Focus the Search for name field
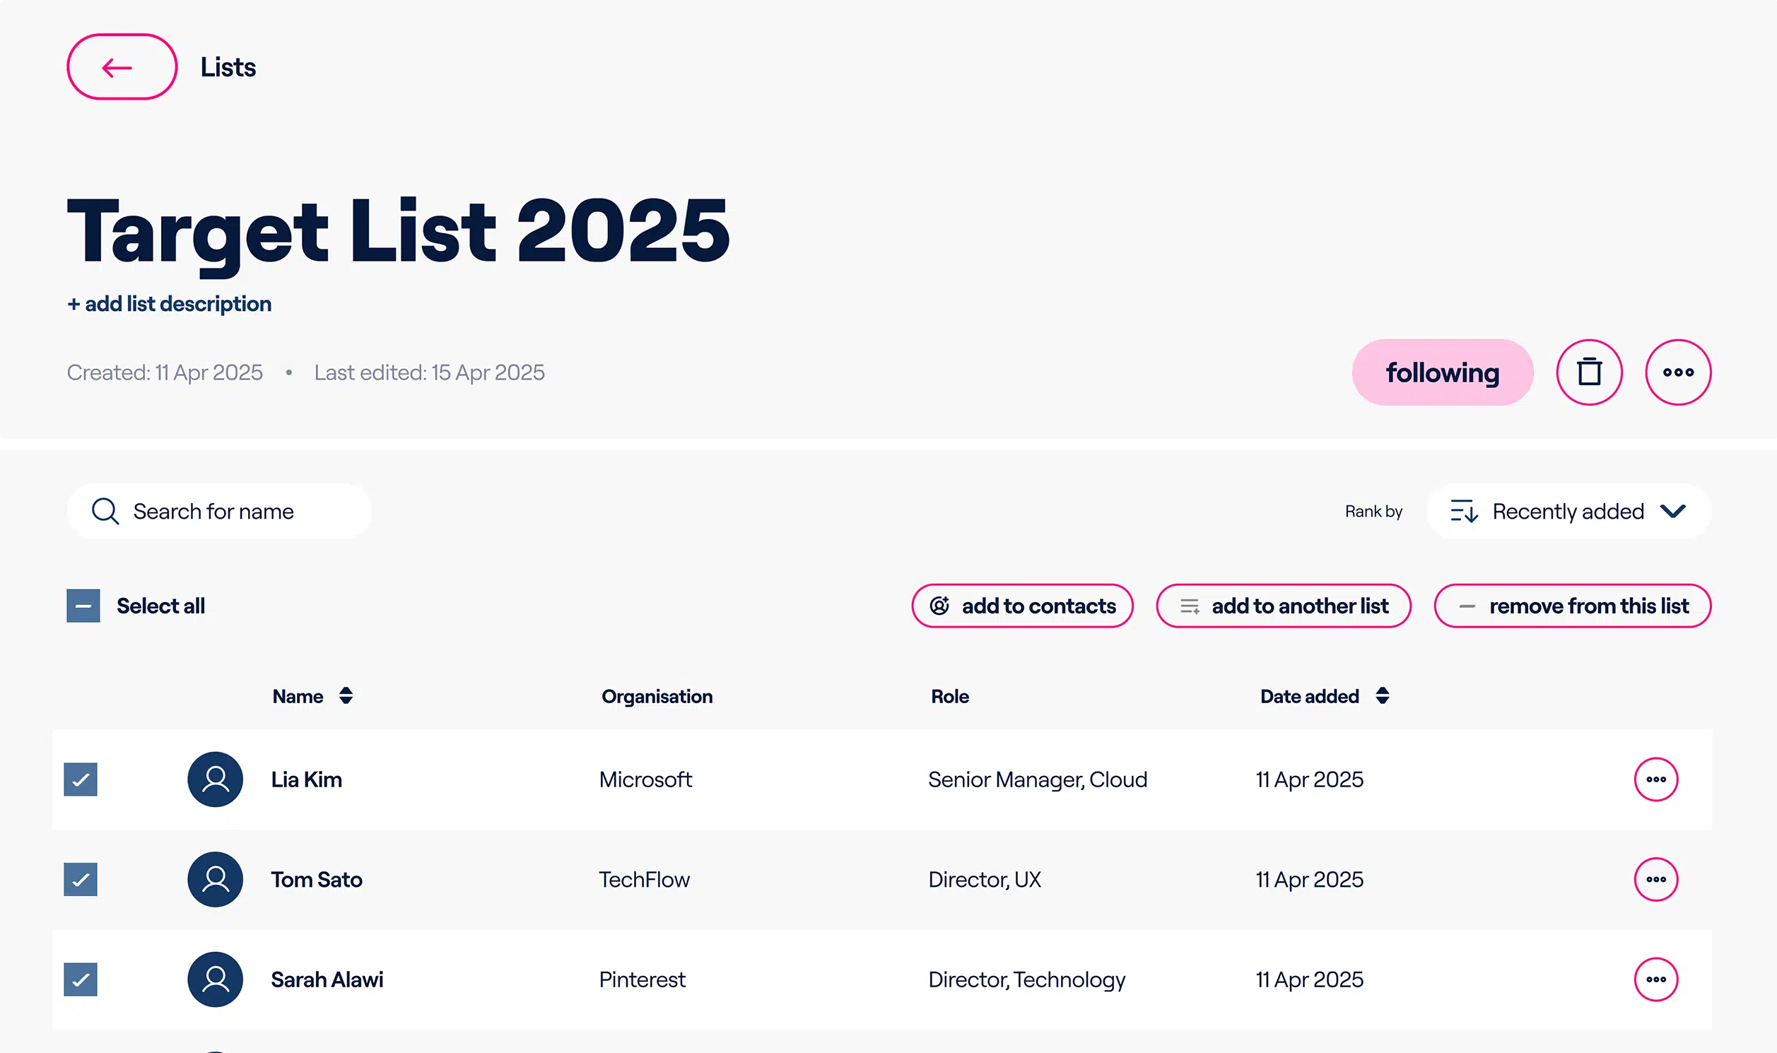 coord(219,511)
